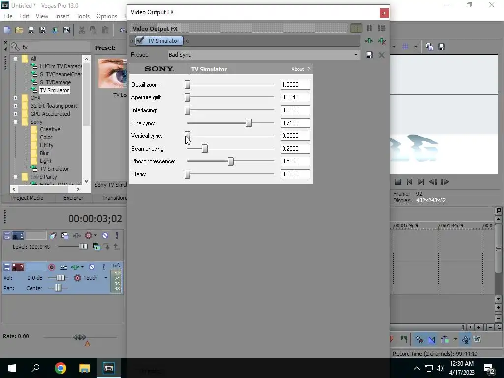Viewport: 504px width, 378px height.
Task: Click the Track FX icon on video track 1
Action: pos(76,236)
